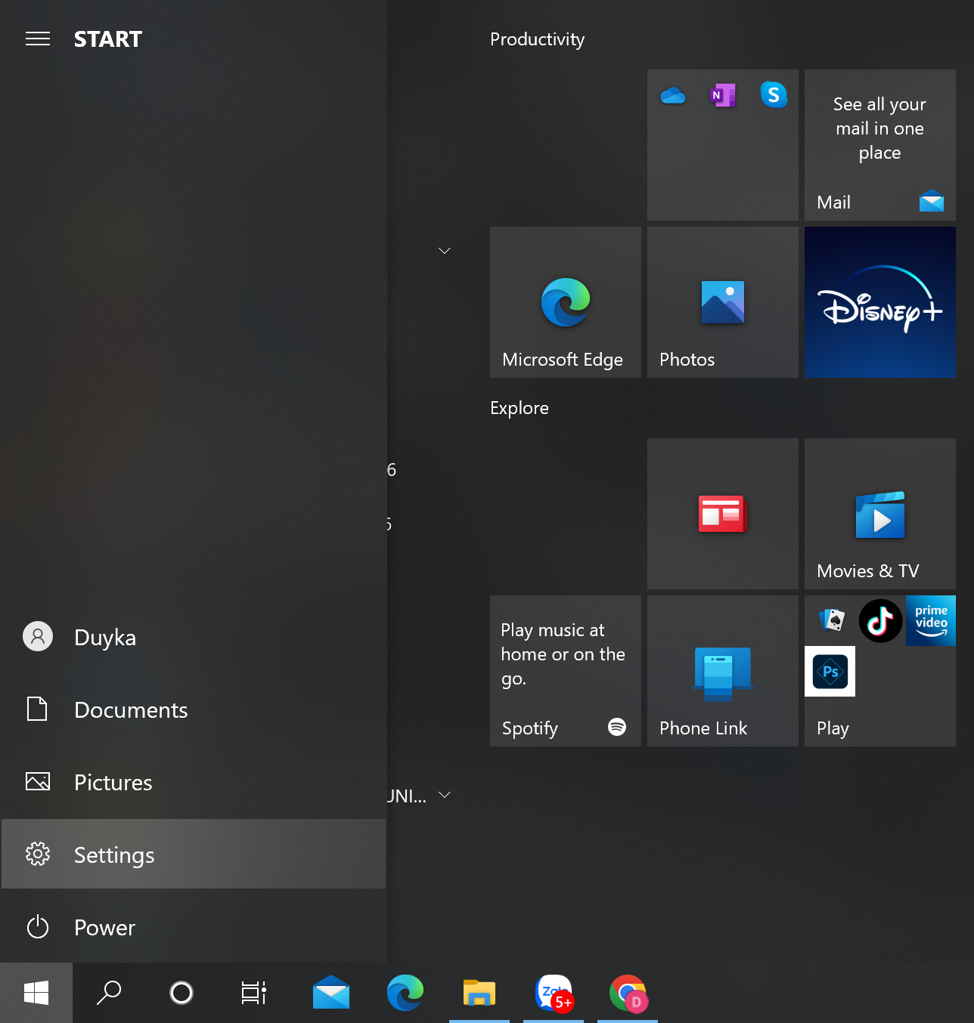Open Chrome from taskbar
This screenshot has width=974, height=1023.
coord(628,993)
